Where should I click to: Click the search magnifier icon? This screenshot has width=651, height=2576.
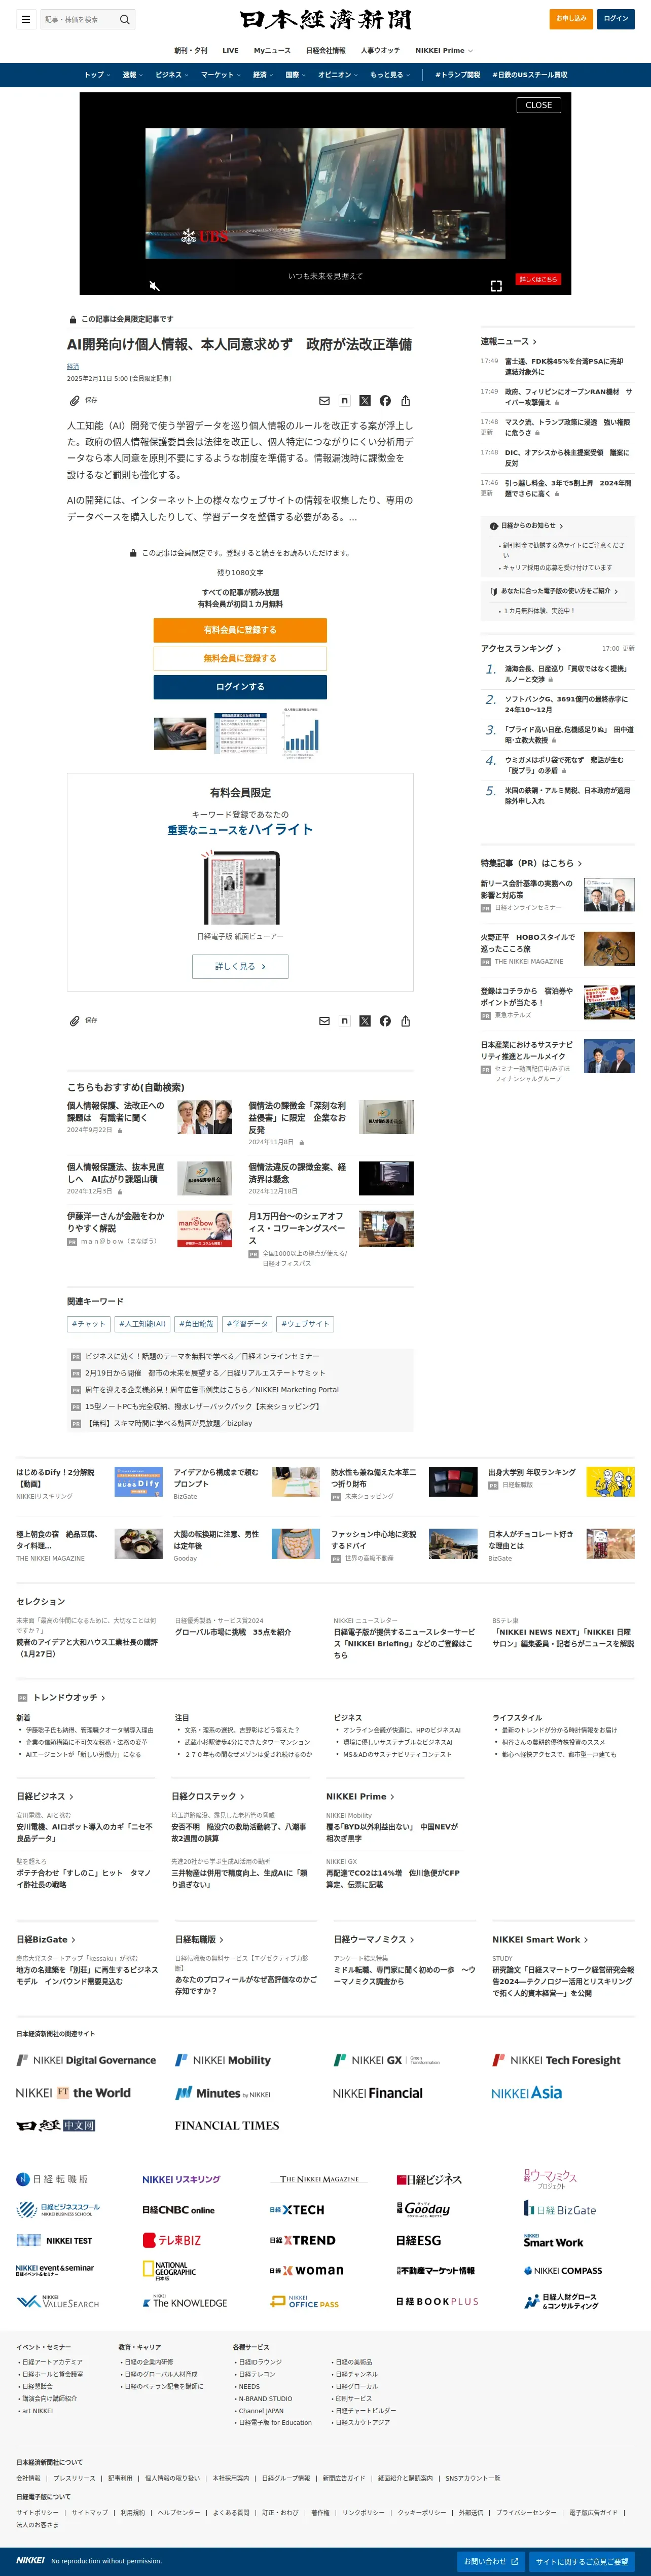[x=125, y=19]
